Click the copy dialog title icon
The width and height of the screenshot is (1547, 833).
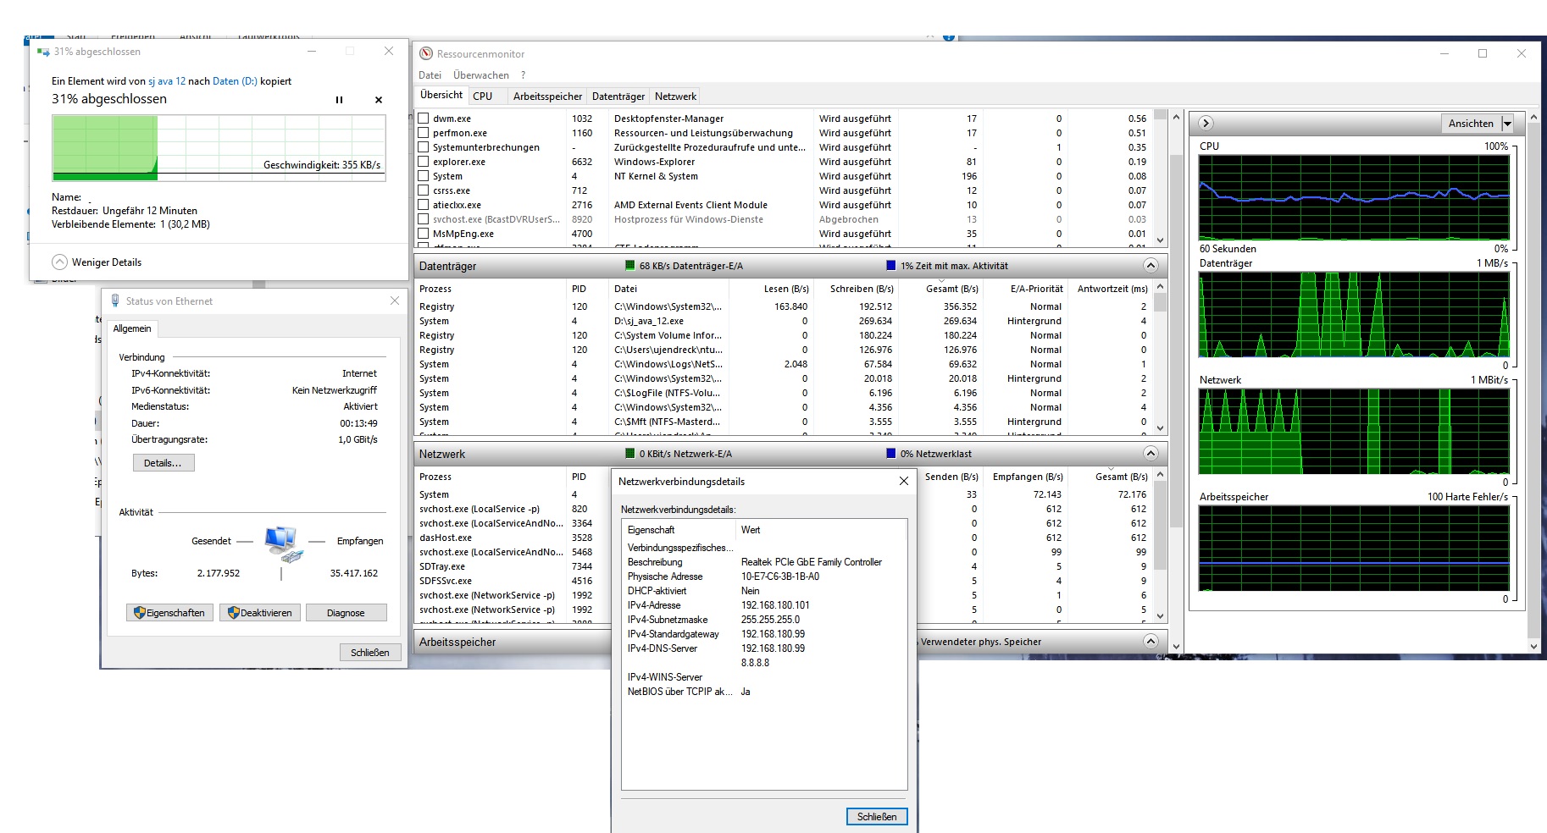(x=43, y=52)
